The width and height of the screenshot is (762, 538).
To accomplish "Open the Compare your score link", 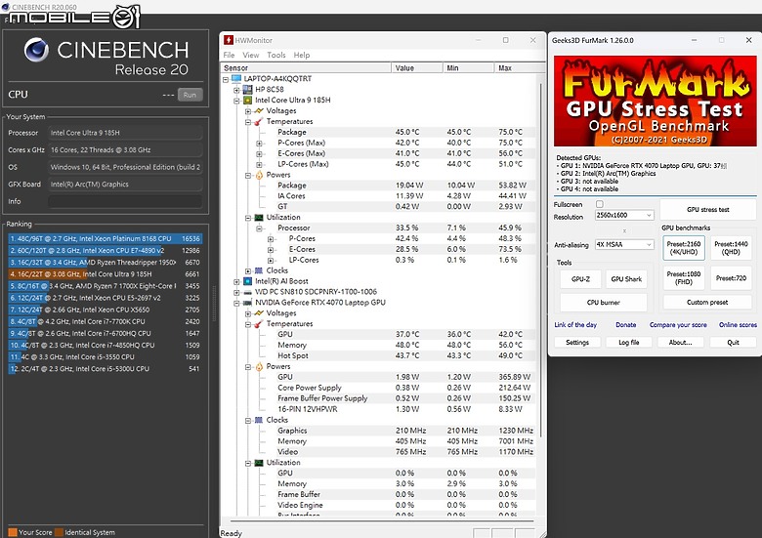I will pos(678,325).
